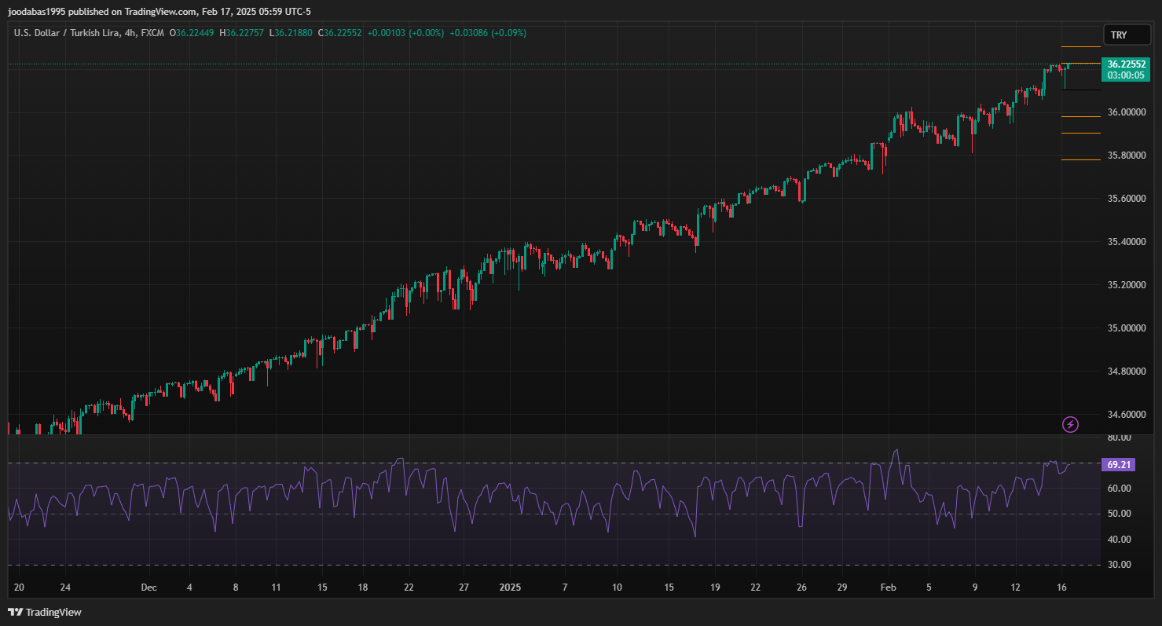Click the RSI value label 69.21
Viewport: 1162px width, 626px height.
(x=1119, y=464)
